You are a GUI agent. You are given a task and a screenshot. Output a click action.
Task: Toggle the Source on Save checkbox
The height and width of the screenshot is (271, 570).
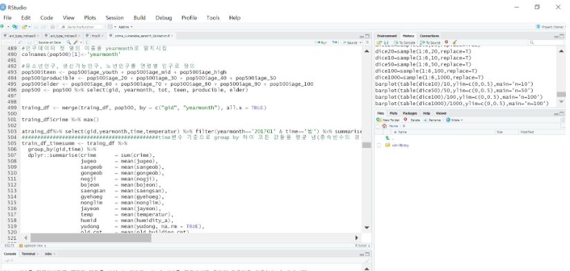pos(35,42)
